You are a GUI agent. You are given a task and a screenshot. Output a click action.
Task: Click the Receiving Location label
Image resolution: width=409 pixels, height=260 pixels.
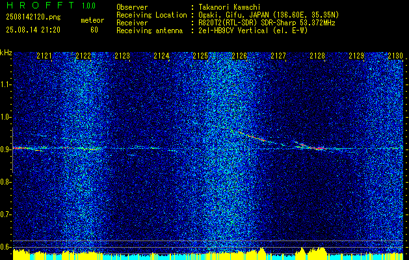[x=152, y=15]
